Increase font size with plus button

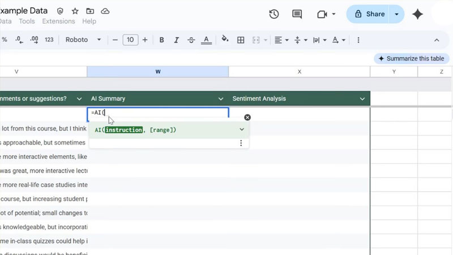coord(145,40)
